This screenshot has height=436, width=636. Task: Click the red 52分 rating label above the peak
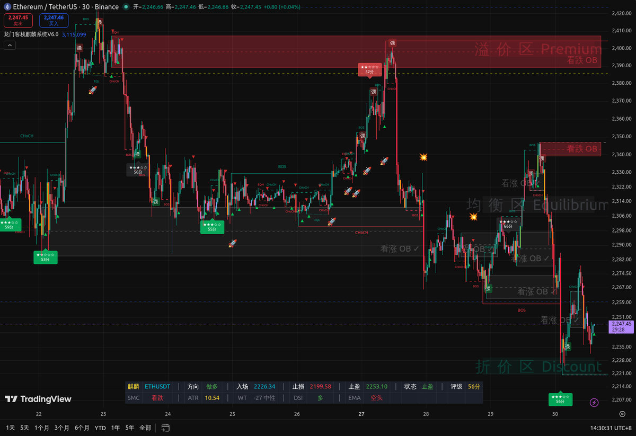[369, 70]
